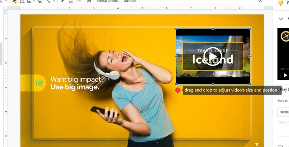Select the 'Want big impact?' text
The height and width of the screenshot is (147, 289).
point(78,79)
